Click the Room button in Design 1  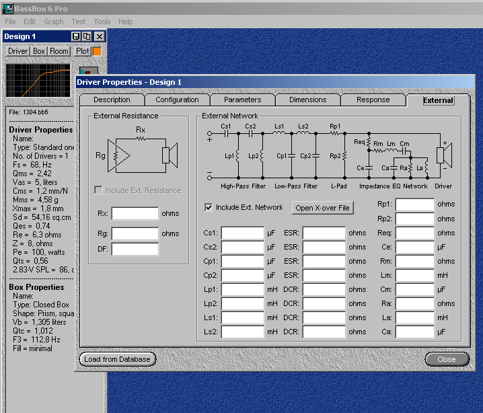pyautogui.click(x=59, y=51)
